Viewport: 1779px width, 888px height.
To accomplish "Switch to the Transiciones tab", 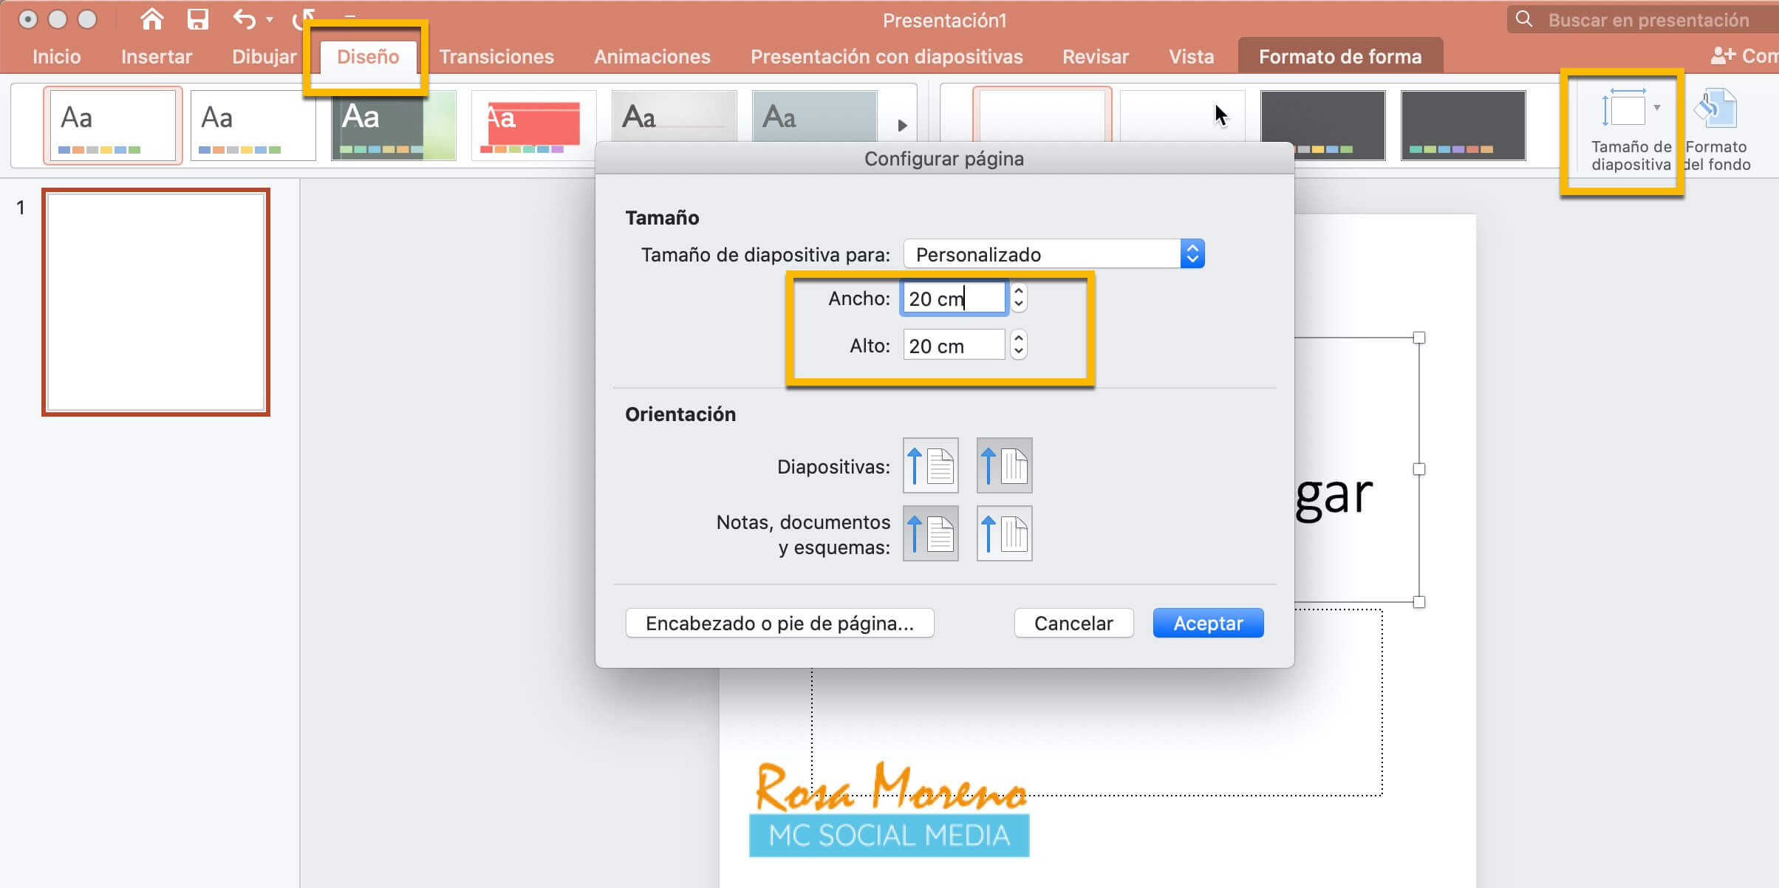I will click(x=496, y=57).
